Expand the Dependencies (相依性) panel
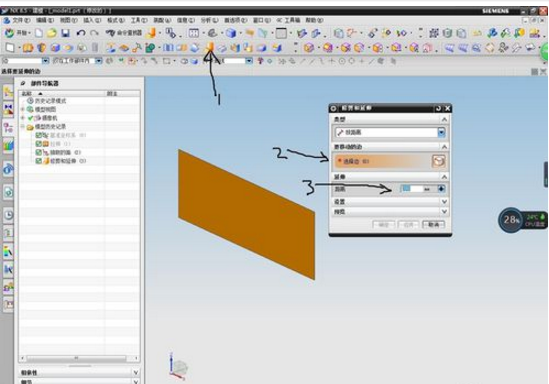The width and height of the screenshot is (549, 384). pos(136,372)
